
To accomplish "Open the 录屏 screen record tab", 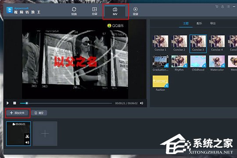I will pyautogui.click(x=136, y=11).
